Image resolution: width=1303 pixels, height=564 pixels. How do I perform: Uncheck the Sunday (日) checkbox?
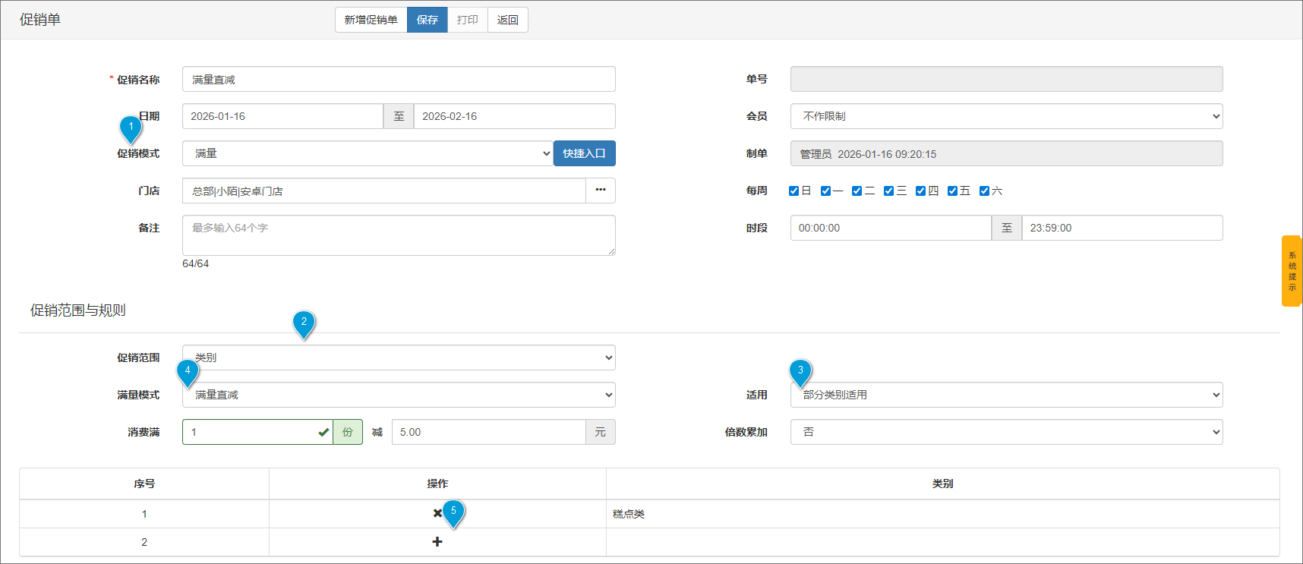tap(793, 191)
